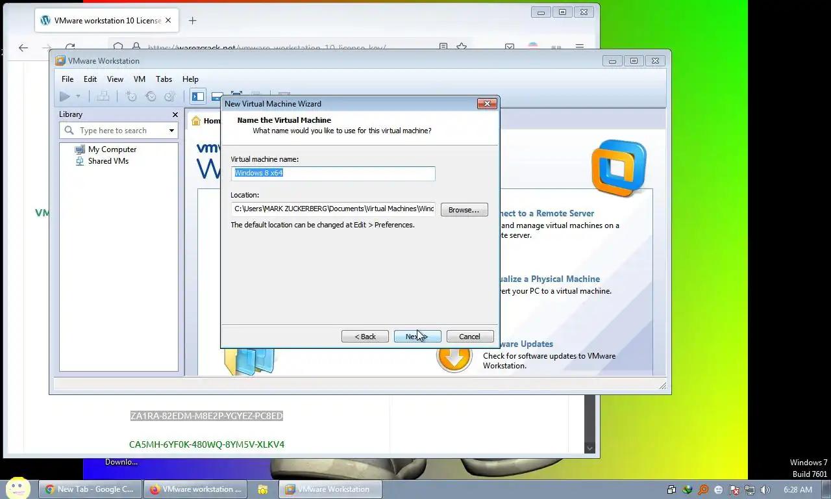Click the Firefox Pocket save icon
This screenshot has height=499, width=831.
[x=510, y=47]
